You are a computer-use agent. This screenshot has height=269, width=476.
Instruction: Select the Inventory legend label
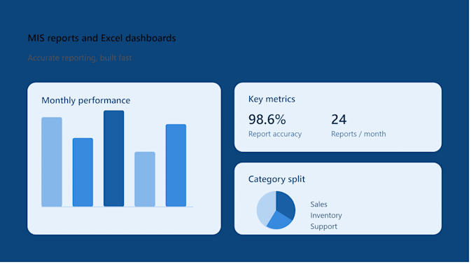(326, 216)
